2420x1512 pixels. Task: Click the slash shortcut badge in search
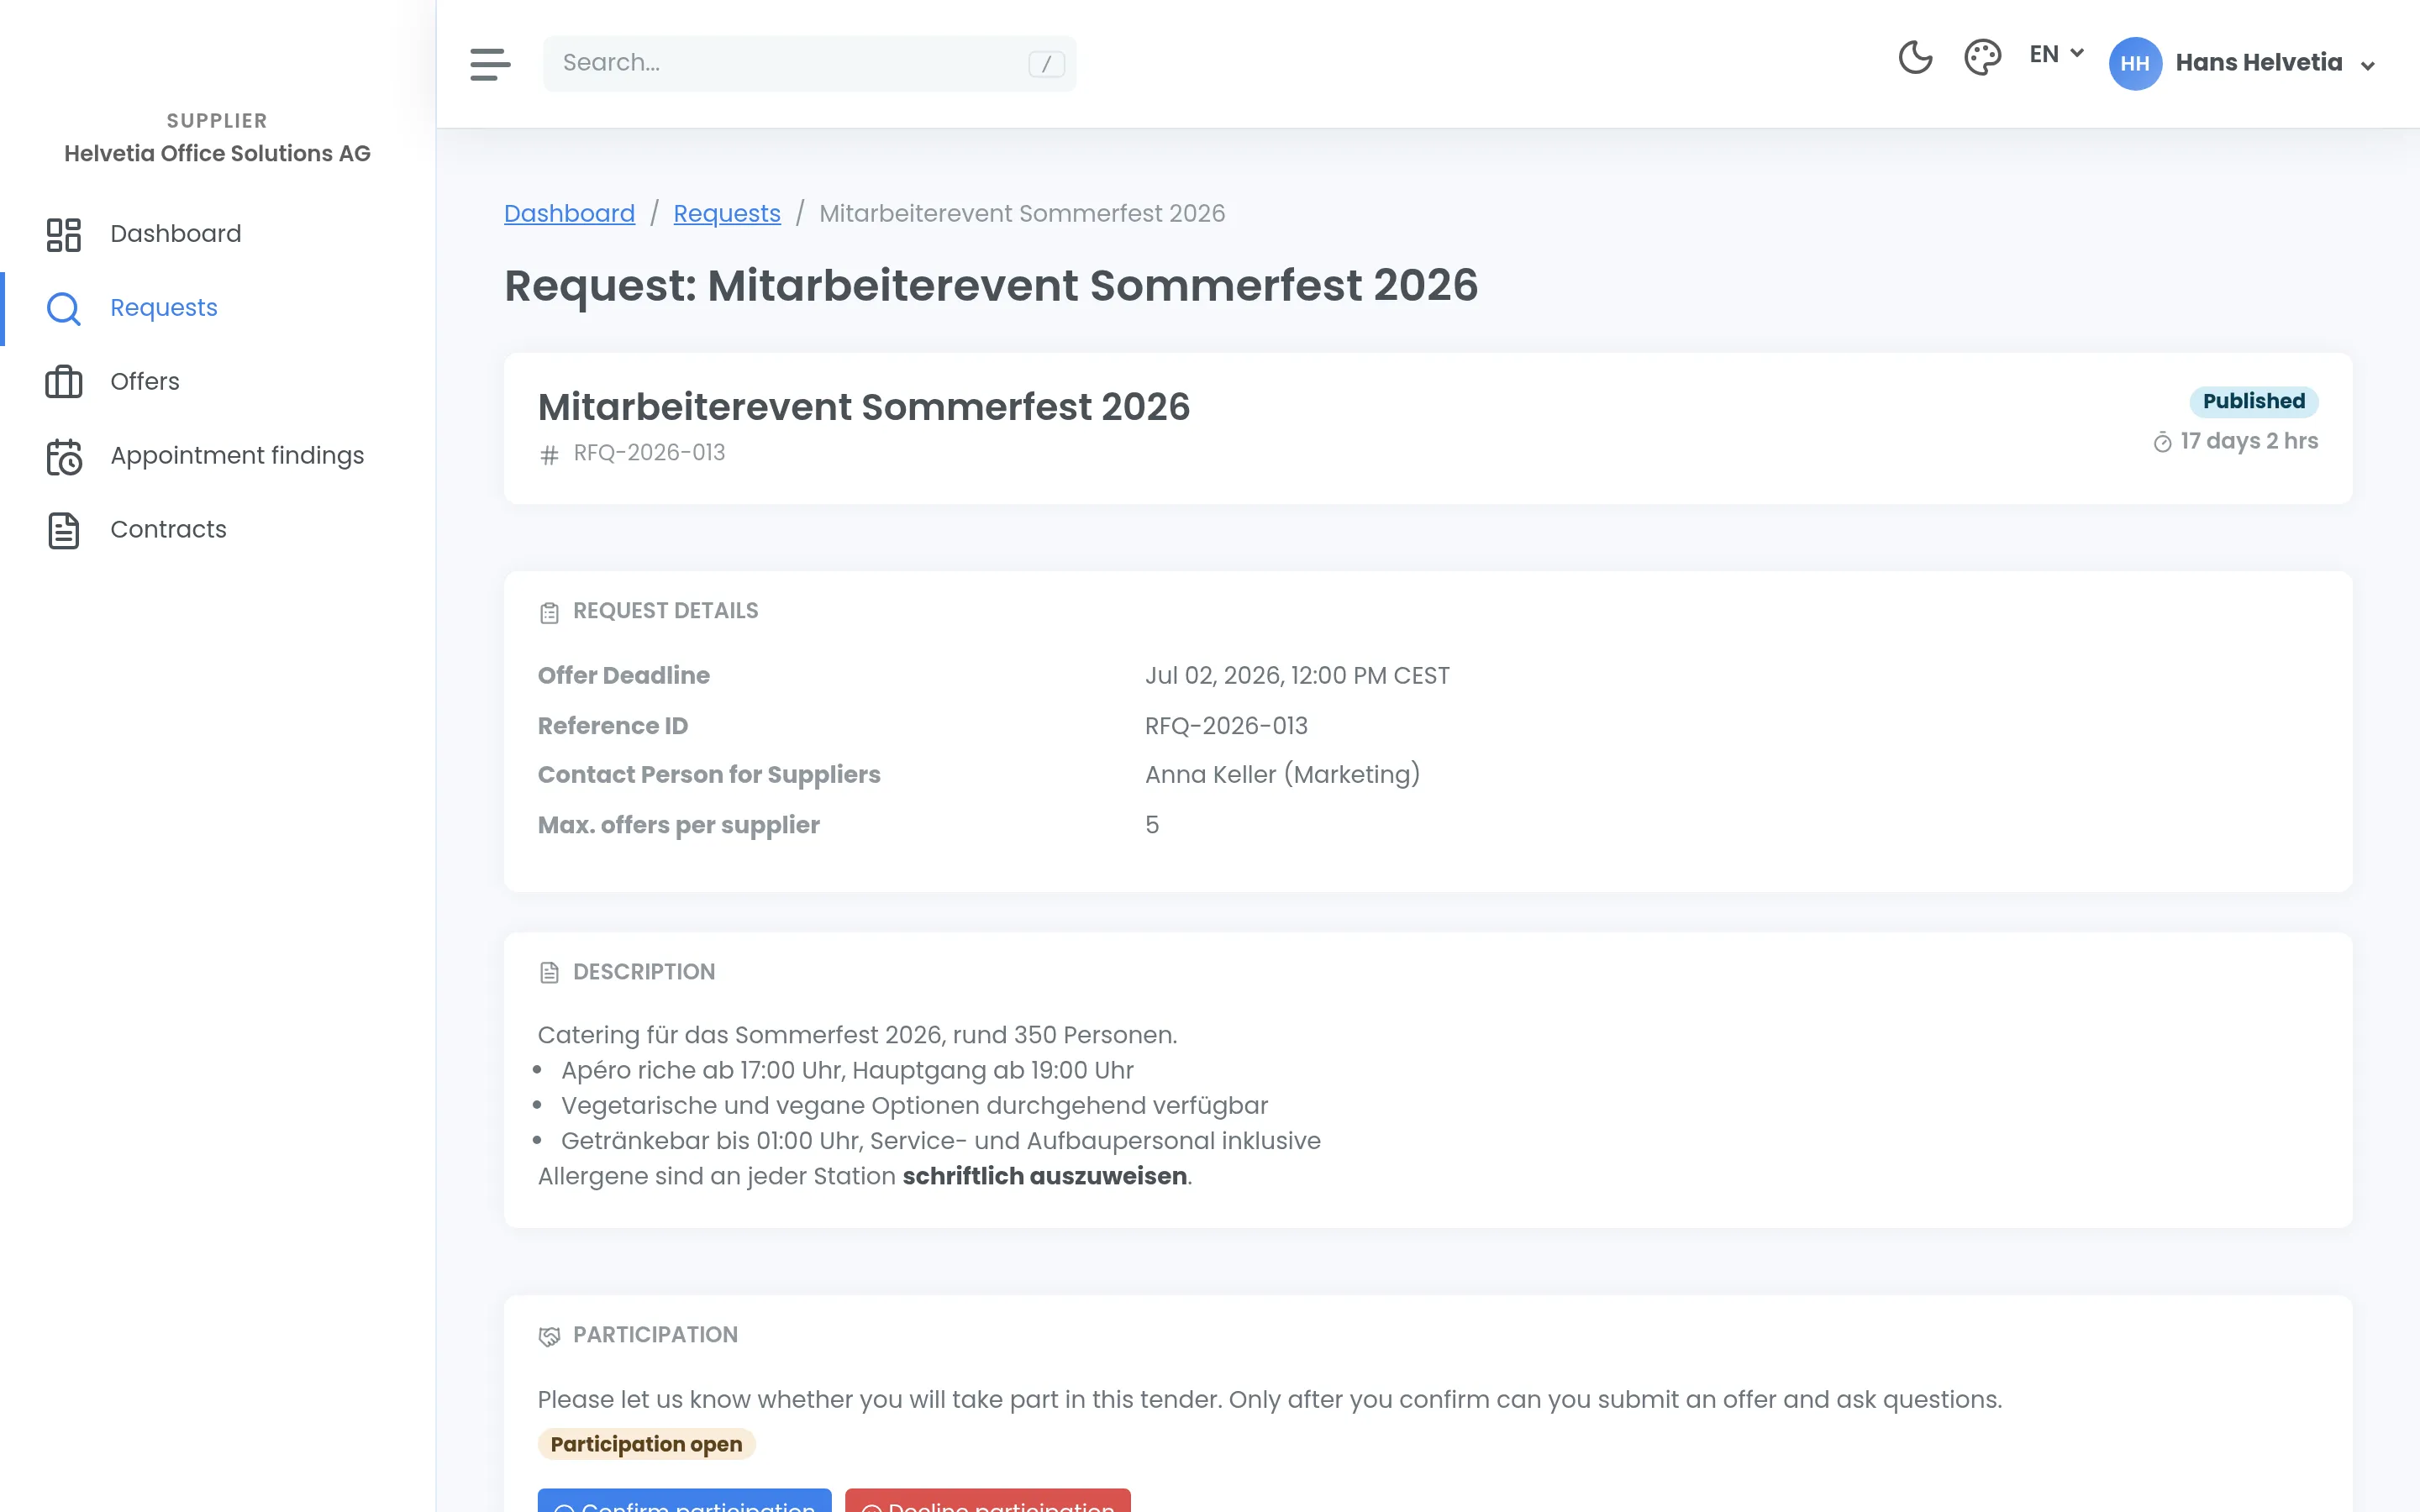click(x=1046, y=64)
